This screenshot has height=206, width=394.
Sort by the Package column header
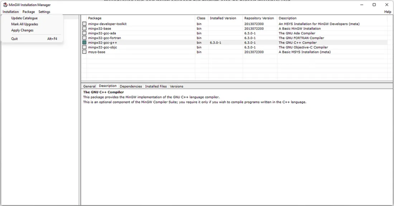(x=95, y=18)
